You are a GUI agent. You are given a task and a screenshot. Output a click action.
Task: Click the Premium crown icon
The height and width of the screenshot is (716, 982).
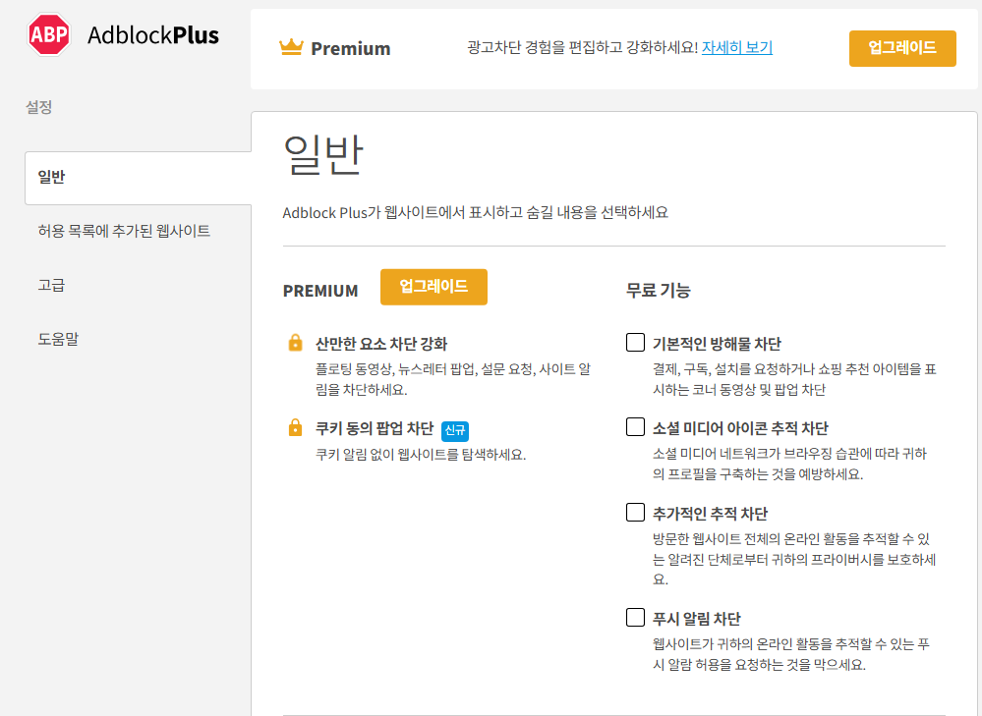291,47
